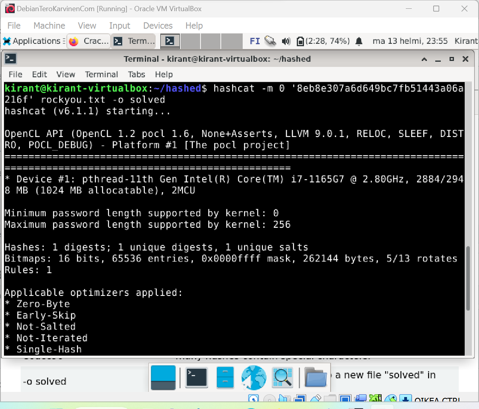Click the file manager icon in the dock
The image size is (479, 409).
click(x=225, y=378)
